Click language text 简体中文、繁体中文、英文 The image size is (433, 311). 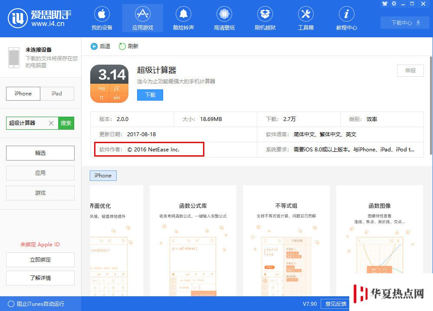[x=325, y=134]
